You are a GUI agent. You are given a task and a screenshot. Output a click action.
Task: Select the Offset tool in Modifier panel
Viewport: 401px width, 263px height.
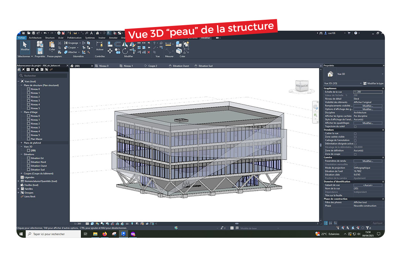pyautogui.click(x=118, y=44)
